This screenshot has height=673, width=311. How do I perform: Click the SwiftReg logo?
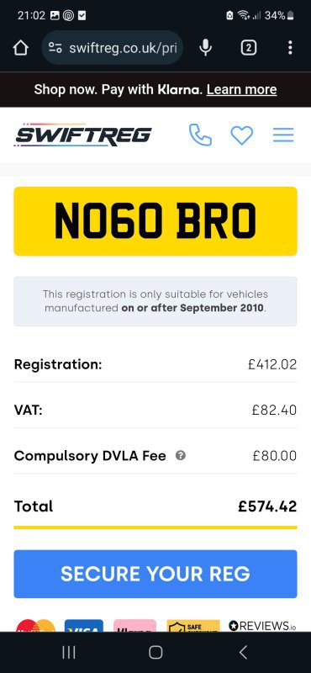pyautogui.click(x=82, y=135)
